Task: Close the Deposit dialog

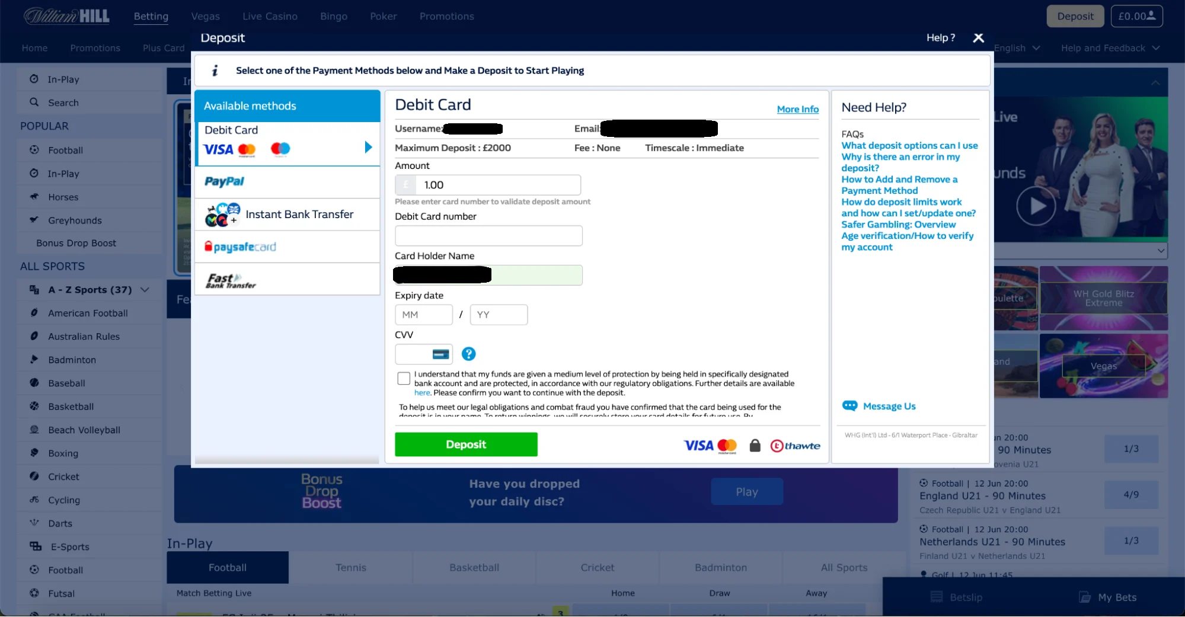Action: tap(978, 38)
